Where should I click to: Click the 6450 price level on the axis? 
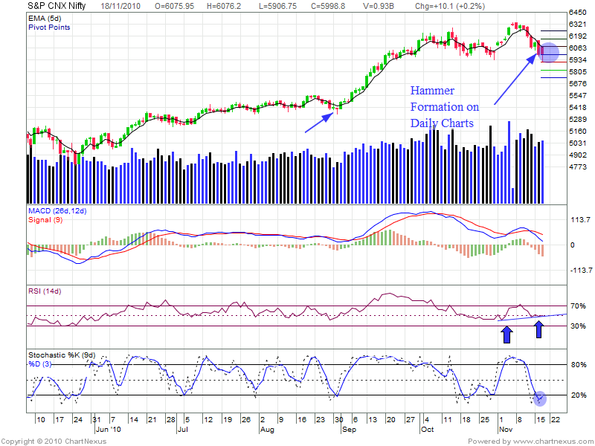[x=579, y=13]
